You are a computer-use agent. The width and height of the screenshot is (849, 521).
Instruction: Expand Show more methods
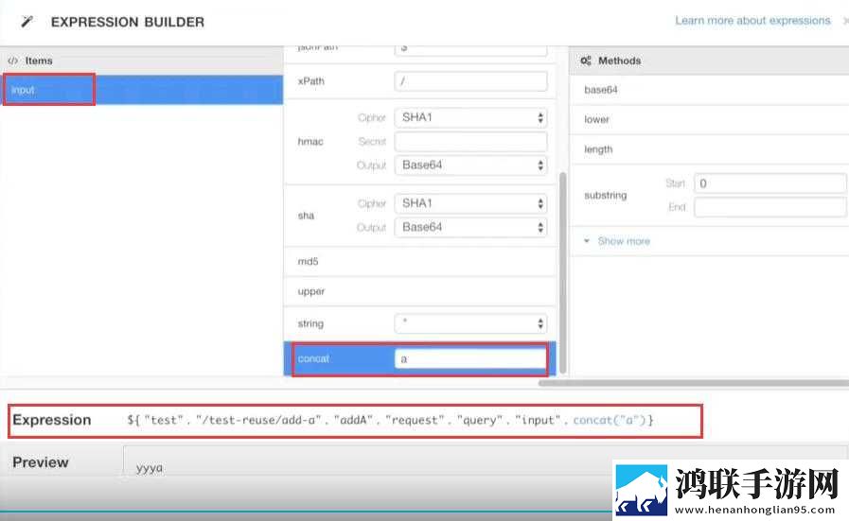623,241
